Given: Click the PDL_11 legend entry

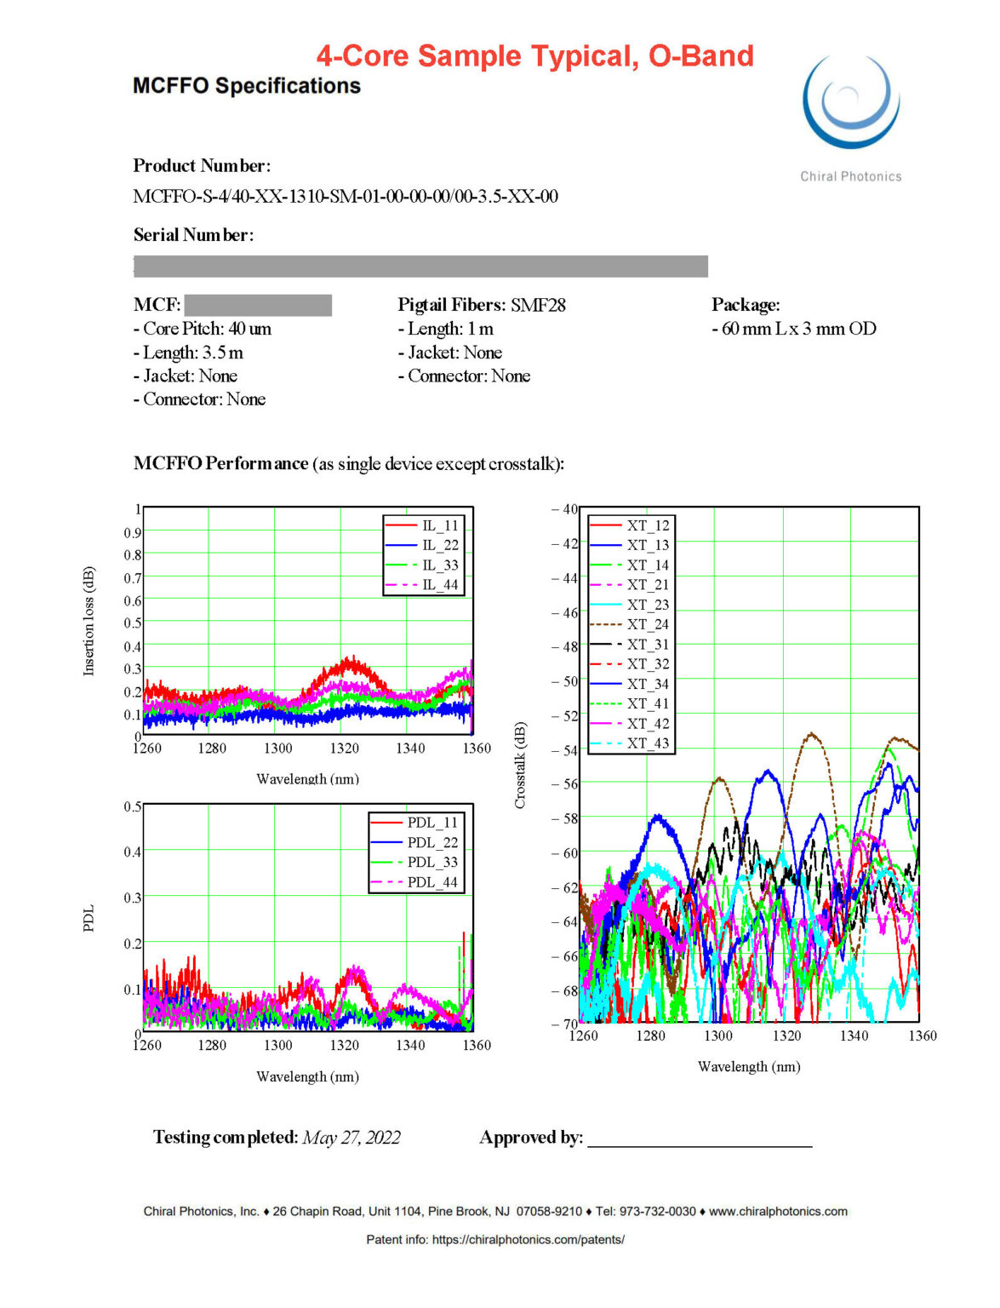Looking at the screenshot, I should click(x=415, y=823).
